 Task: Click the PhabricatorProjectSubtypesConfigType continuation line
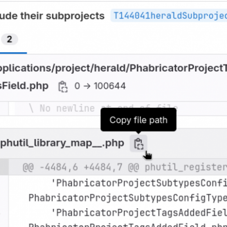coord(128,198)
